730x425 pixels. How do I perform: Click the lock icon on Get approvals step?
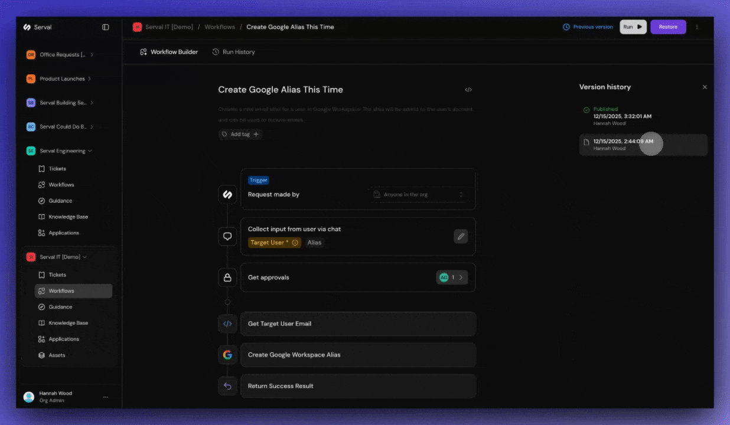coord(227,277)
